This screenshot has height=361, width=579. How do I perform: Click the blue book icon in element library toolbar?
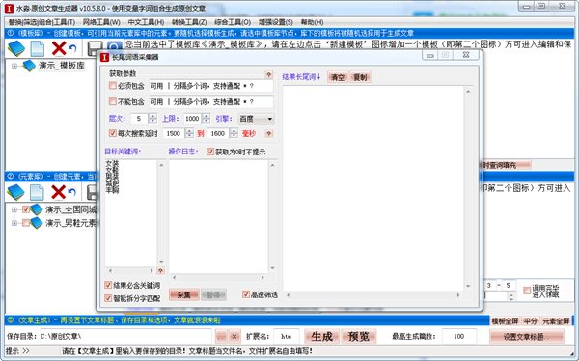15,192
